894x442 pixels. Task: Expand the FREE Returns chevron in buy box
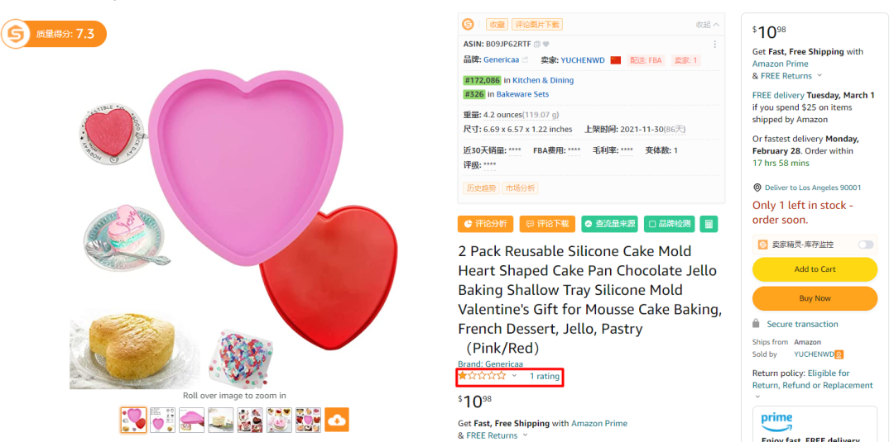[x=820, y=76]
